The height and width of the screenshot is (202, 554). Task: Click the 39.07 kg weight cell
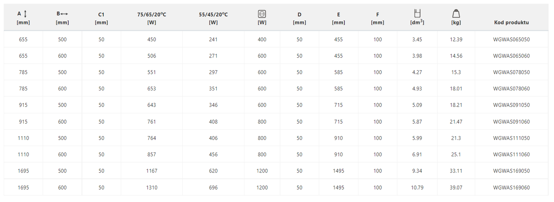456,187
